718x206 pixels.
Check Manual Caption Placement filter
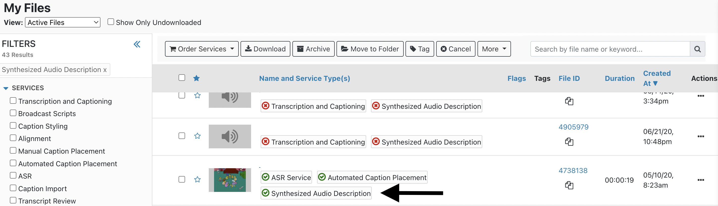(x=13, y=150)
